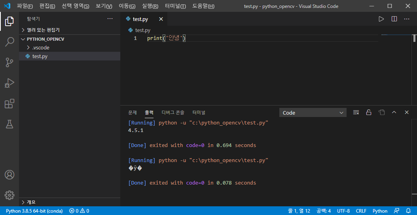Open the output log file icon
This screenshot has height=215, width=417.
coord(382,112)
